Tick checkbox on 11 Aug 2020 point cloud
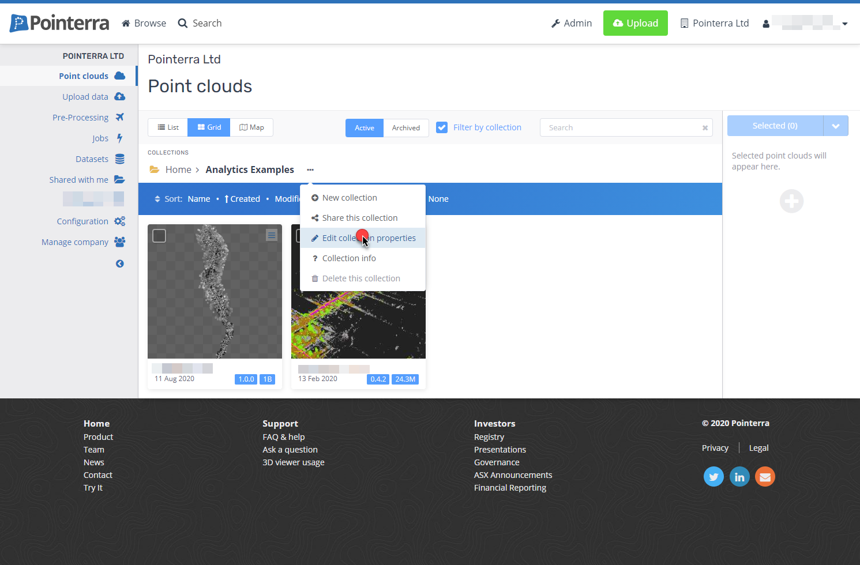 [x=159, y=236]
